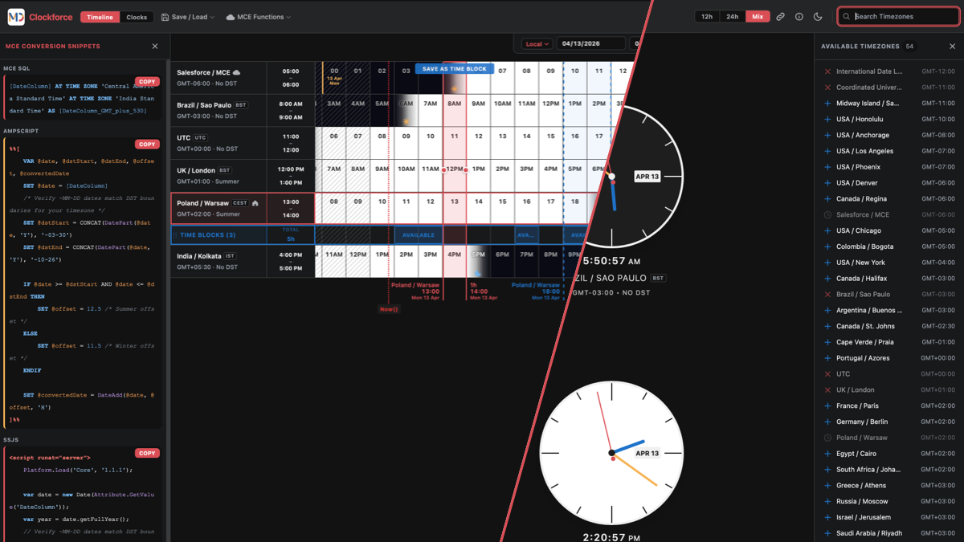964x542 pixels.
Task: Expand the MCE Functions menu
Action: point(258,17)
